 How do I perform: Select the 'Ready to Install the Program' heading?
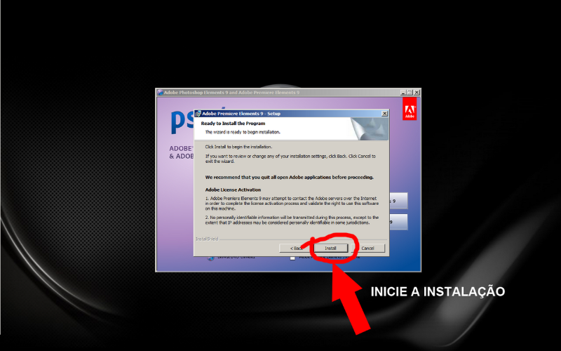233,124
